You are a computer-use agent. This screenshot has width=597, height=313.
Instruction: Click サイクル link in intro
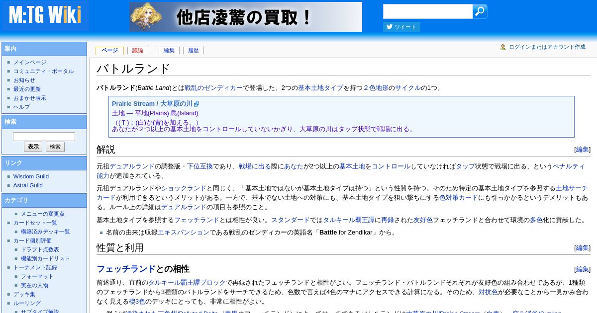pos(408,88)
